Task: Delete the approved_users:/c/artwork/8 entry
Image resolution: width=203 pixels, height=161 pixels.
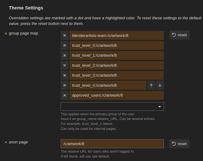Action: point(65,95)
